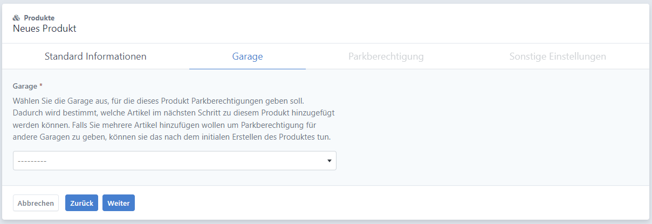This screenshot has height=224, width=652.
Task: Open the Produkte breadcrumb link
Action: (39, 18)
